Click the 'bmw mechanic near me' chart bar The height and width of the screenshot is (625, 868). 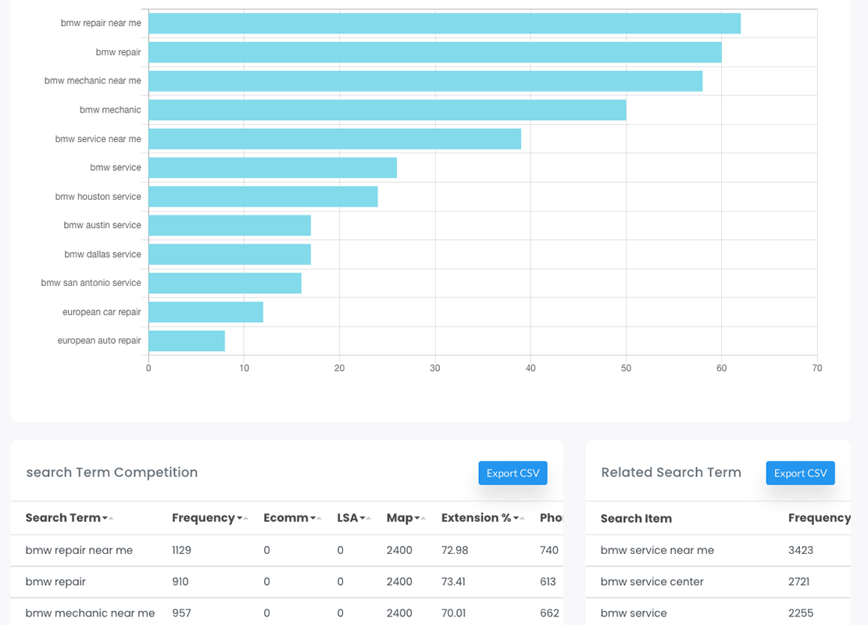click(426, 80)
